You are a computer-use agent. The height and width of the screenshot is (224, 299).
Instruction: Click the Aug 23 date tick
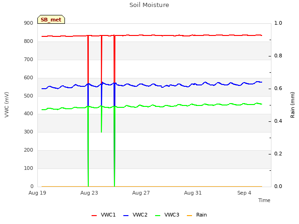tap(89, 193)
